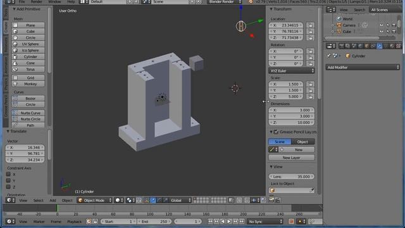Hide the Cube object in outliner

coord(382,31)
